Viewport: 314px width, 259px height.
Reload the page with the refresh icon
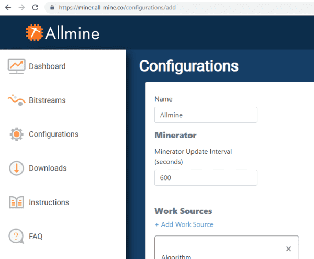(35, 8)
